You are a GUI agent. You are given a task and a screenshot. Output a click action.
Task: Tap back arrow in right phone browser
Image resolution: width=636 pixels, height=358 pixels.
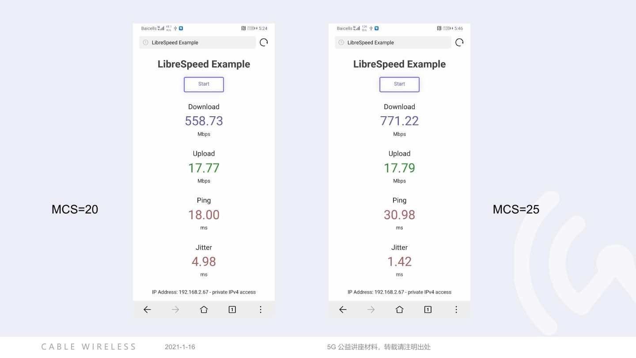coord(343,310)
